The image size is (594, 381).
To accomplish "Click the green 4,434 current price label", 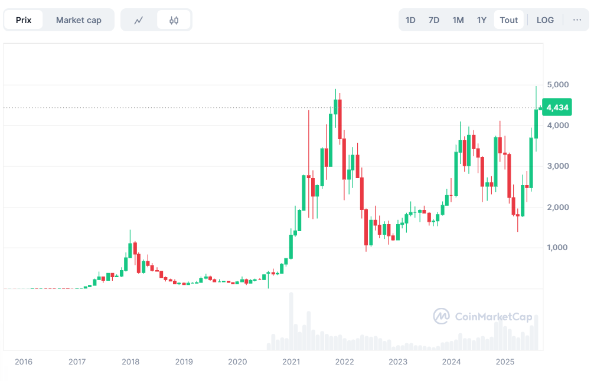I will 557,107.
